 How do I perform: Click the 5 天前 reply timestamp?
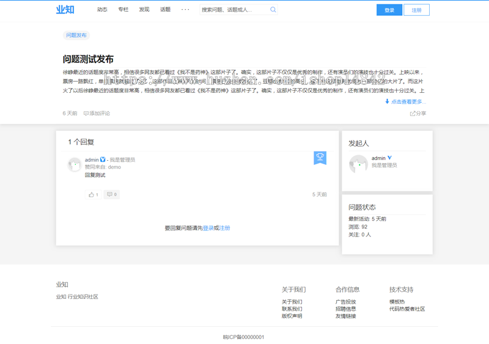tap(319, 194)
